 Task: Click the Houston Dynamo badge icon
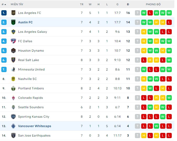click(13, 51)
